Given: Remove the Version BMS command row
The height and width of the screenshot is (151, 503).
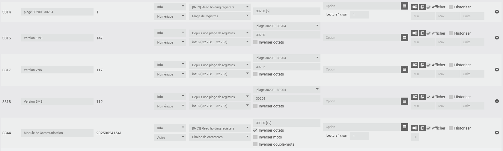Looking at the screenshot, I should click(x=497, y=101).
